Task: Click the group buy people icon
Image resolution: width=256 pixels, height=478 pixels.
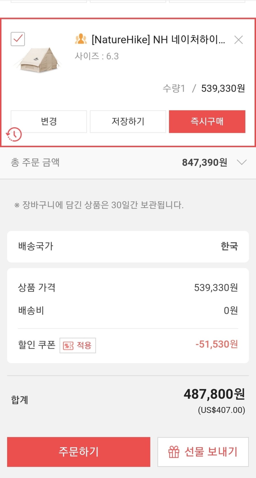Action: [x=81, y=39]
